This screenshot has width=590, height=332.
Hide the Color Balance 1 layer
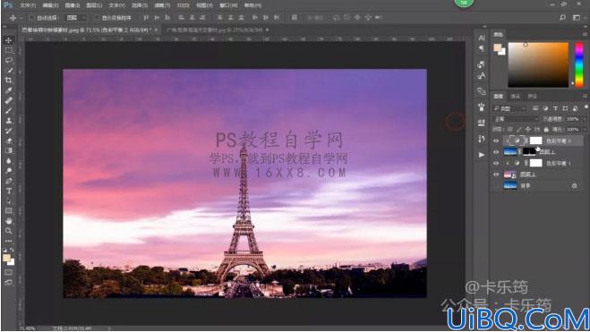click(496, 163)
